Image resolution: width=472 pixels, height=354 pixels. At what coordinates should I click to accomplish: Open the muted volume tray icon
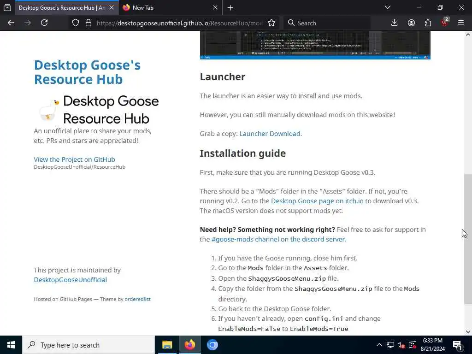click(401, 345)
